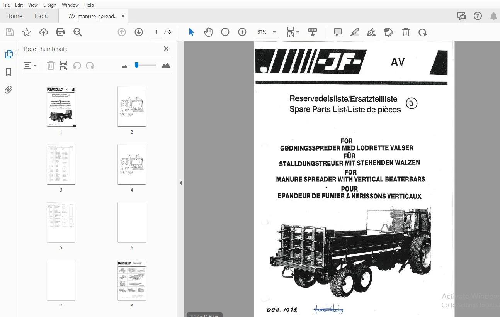Image resolution: width=500 pixels, height=317 pixels.
Task: Click the 'MANURE SPREADER WITH VERTICAL BEATERBARS' heading
Action: pos(351,179)
